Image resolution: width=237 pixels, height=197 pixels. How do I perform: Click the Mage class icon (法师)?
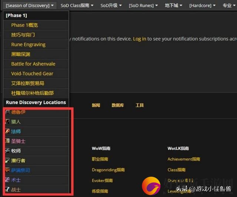7,131
